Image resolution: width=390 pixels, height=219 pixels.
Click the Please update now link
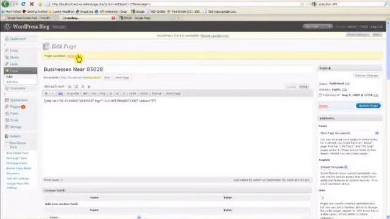[214, 36]
